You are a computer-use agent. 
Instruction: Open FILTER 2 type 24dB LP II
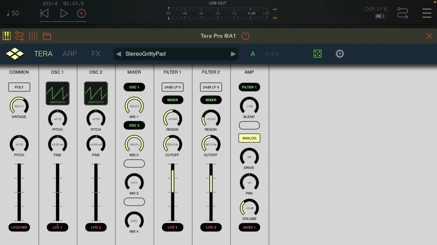211,87
